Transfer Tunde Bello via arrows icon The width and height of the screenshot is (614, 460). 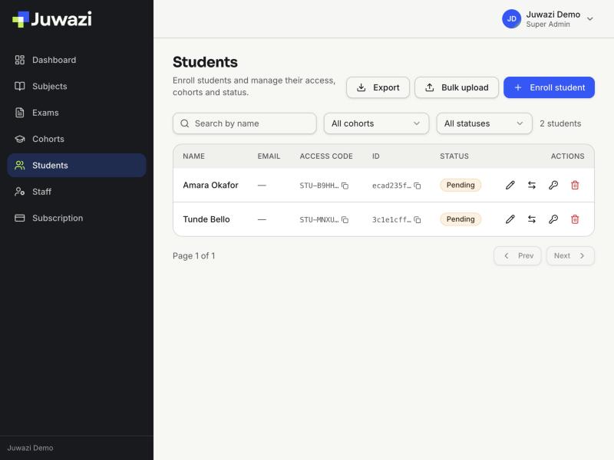click(531, 219)
